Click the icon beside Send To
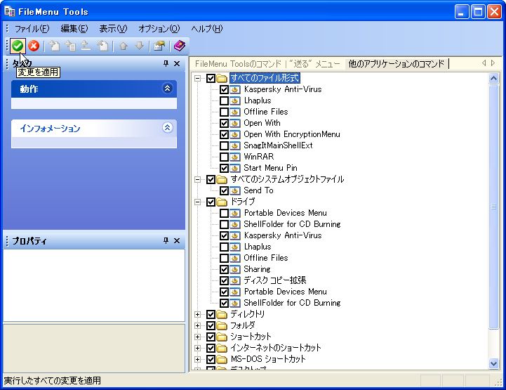The image size is (506, 390). pyautogui.click(x=235, y=190)
